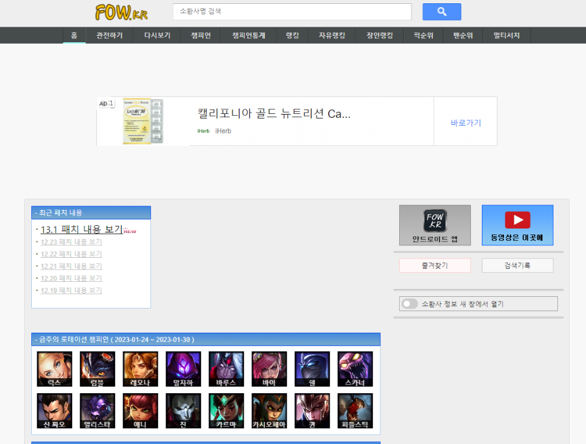
Task: Open the 12.19 패치 내용 보기 link
Action: click(x=71, y=290)
